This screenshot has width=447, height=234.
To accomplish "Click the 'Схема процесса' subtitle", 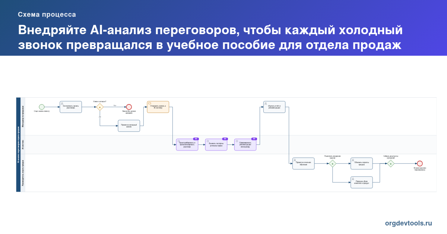I will click(x=47, y=14).
